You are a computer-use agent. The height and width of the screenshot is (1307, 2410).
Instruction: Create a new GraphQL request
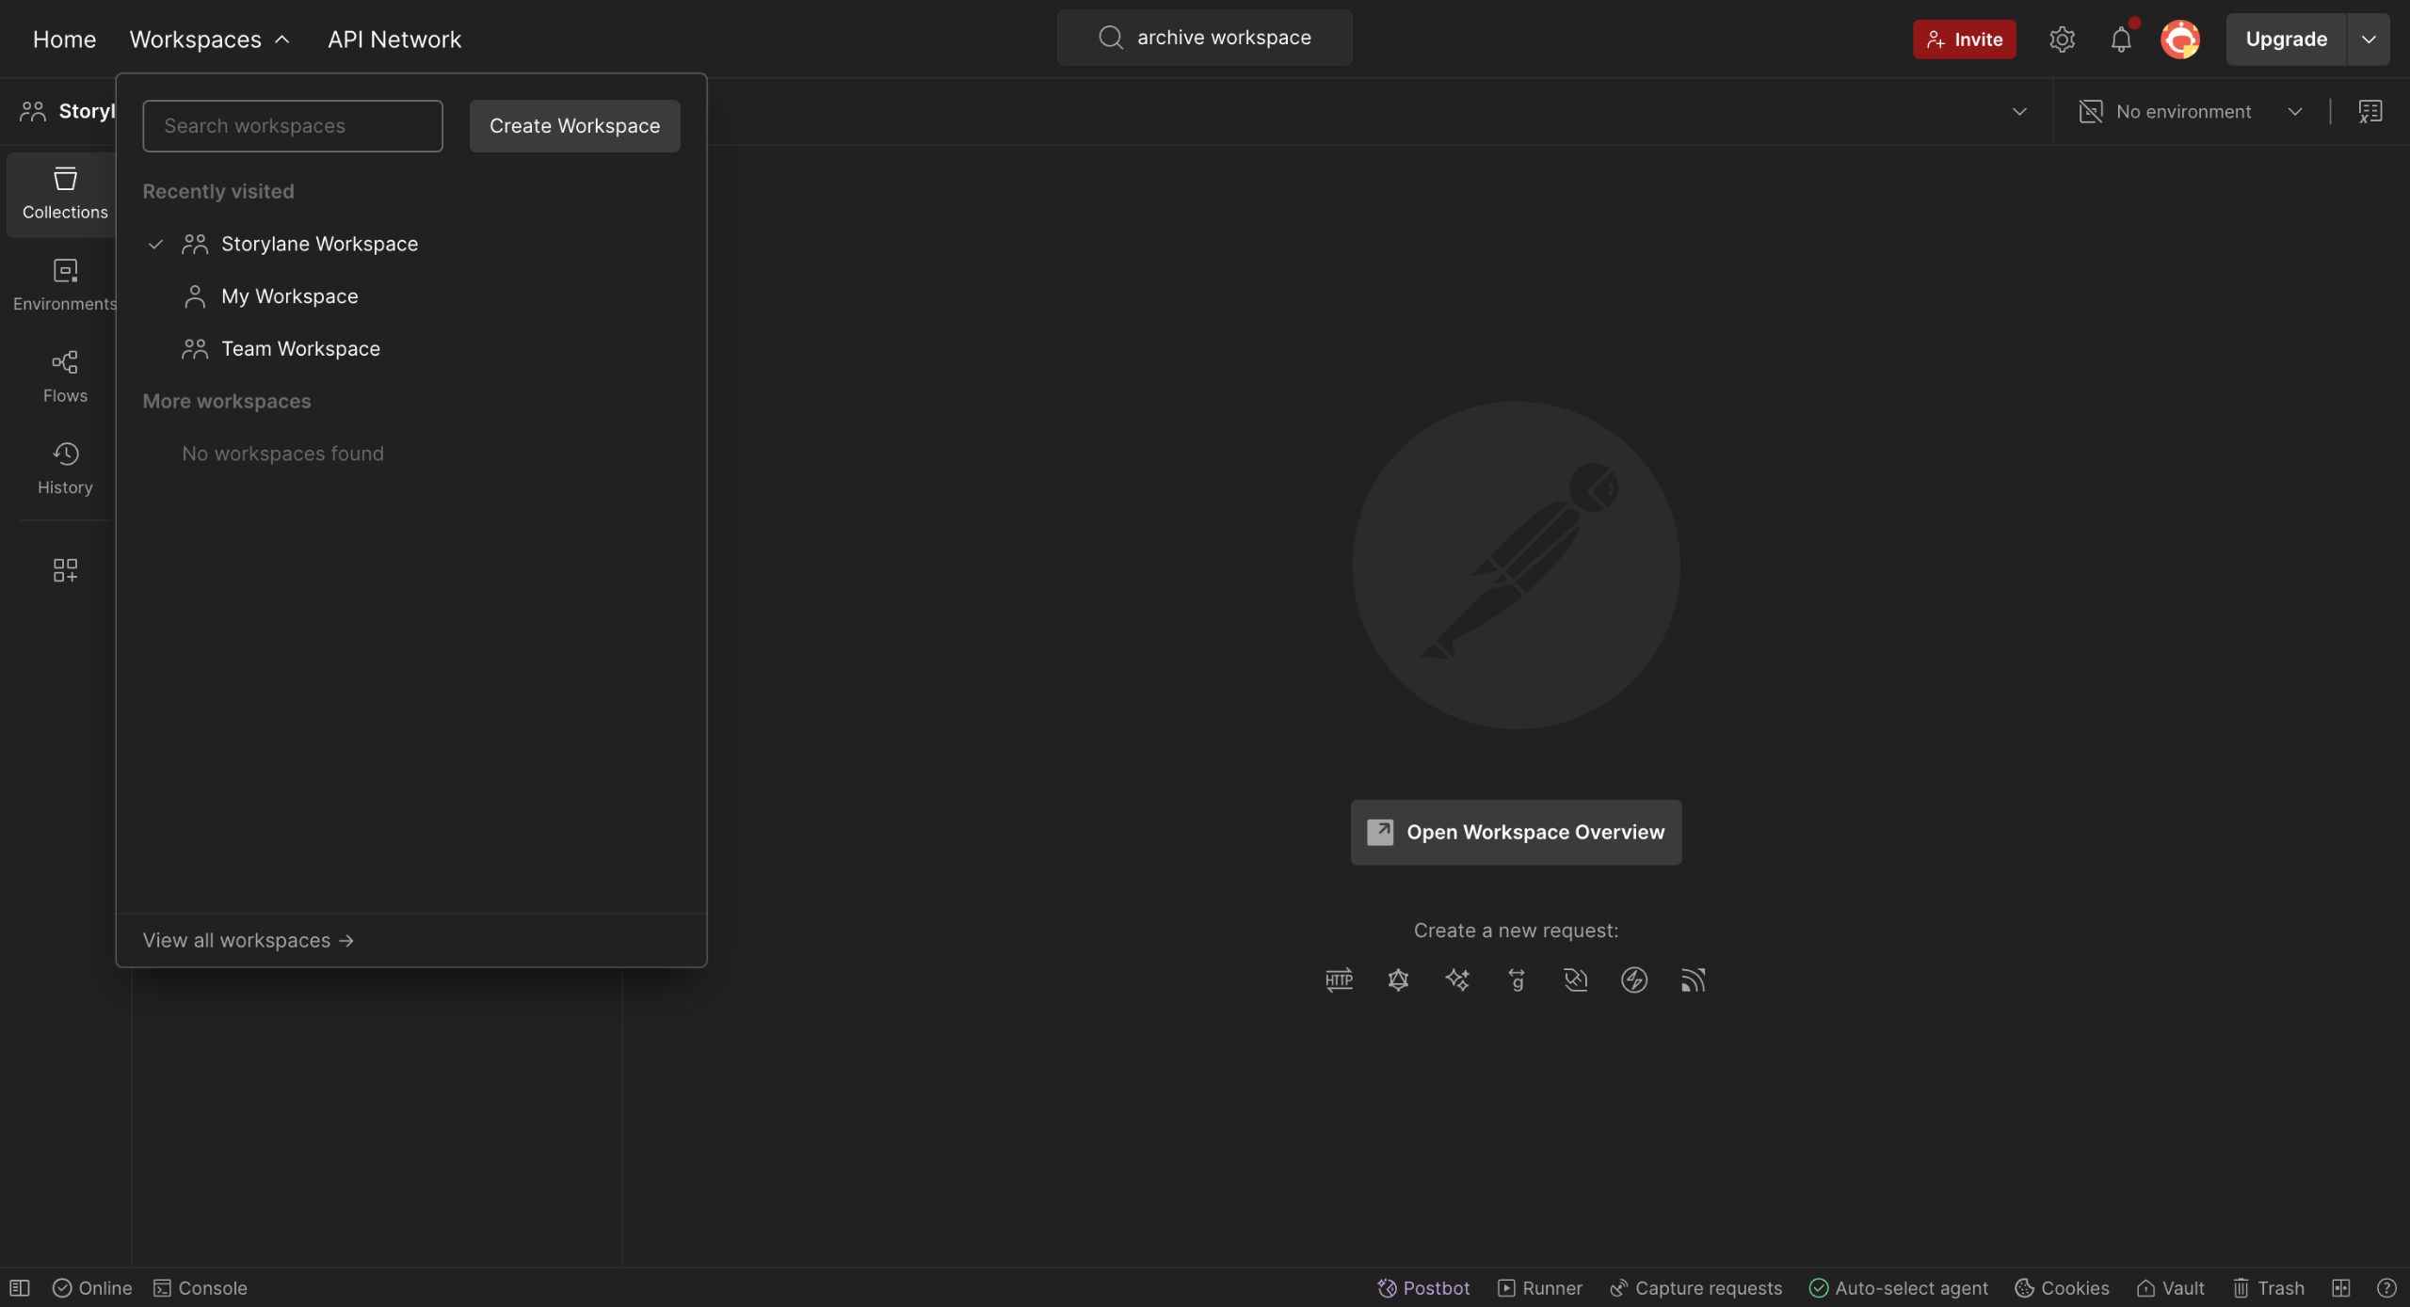[x=1398, y=980]
